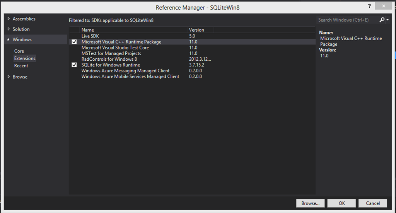Collapse the Windows tree node

[x=9, y=40]
